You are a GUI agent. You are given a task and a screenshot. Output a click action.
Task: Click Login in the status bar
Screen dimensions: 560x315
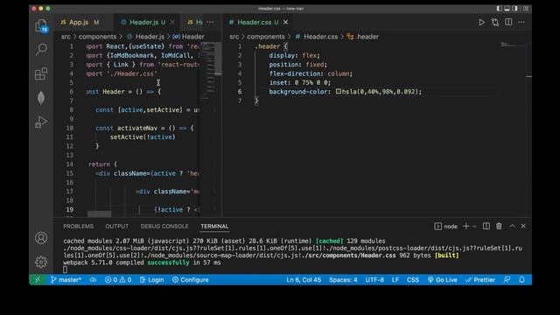pos(151,280)
